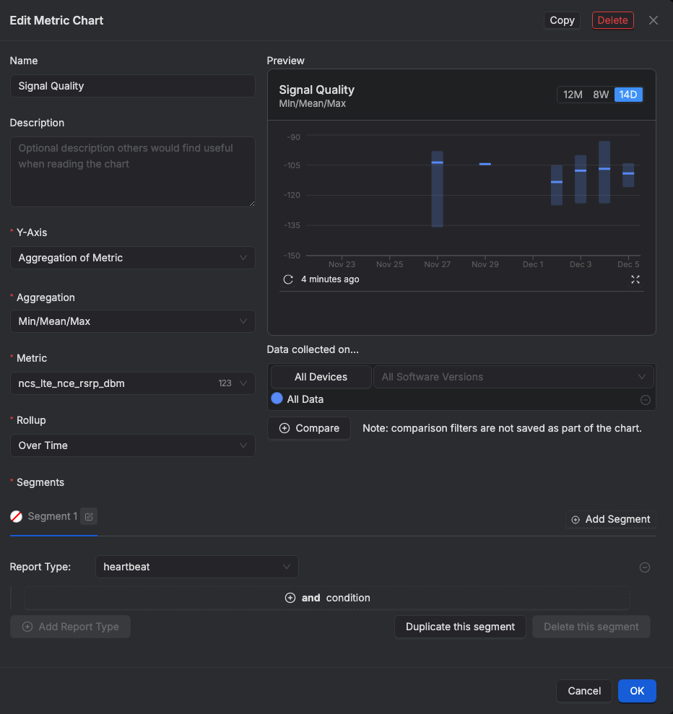Open the Y-Axis dropdown
The width and height of the screenshot is (673, 714).
132,258
